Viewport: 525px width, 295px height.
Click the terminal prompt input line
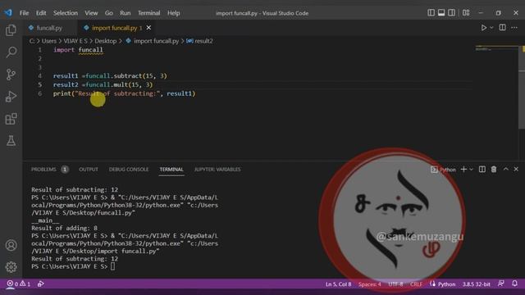pos(73,266)
